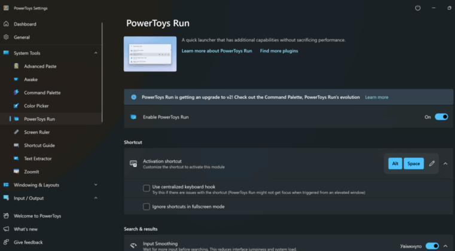
Task: Click the Dashboard home icon
Action: [6, 24]
